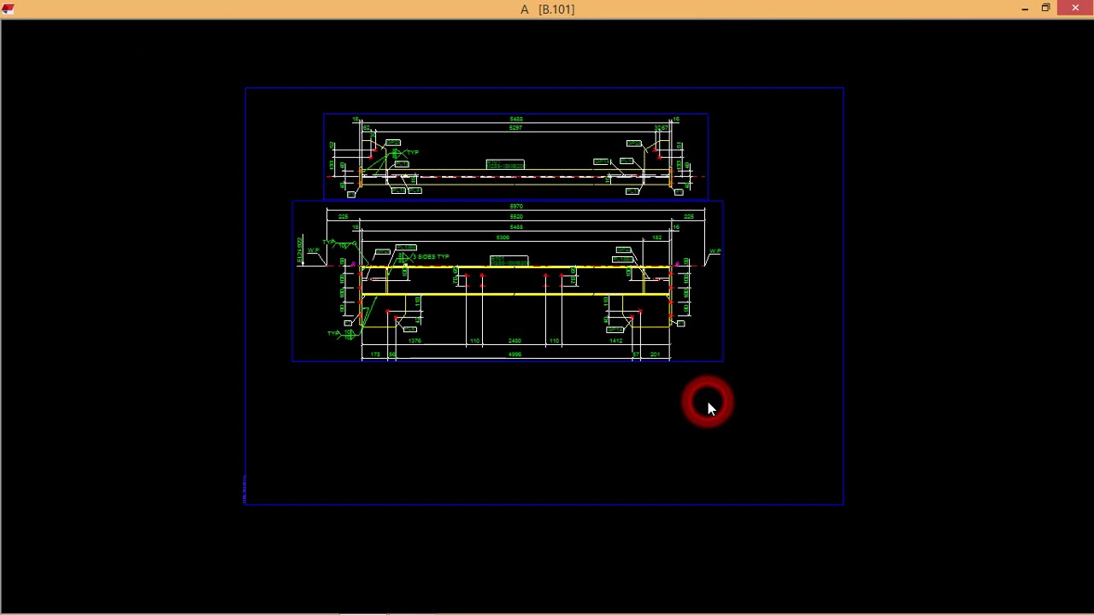
Task: Restore down the drawing window
Action: coord(1045,9)
